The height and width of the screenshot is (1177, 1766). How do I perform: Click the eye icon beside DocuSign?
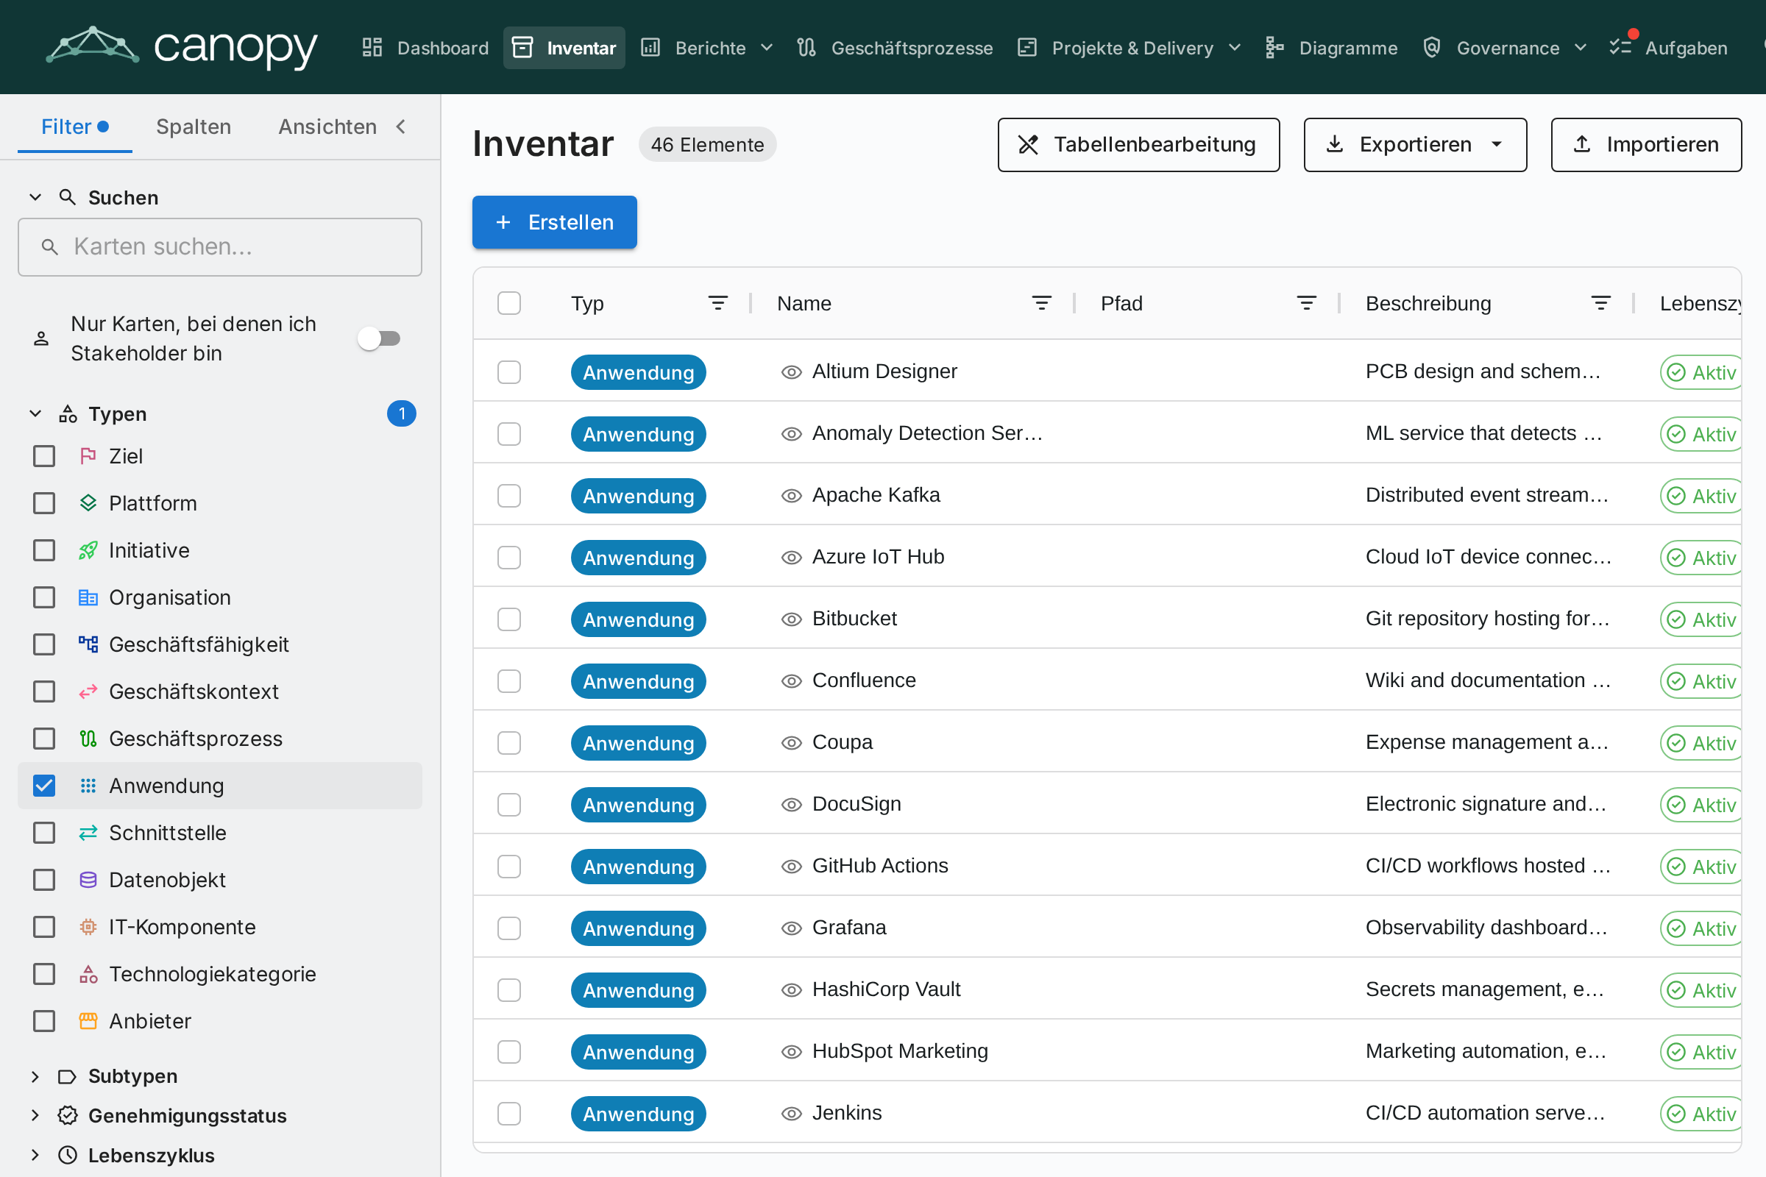(x=792, y=805)
